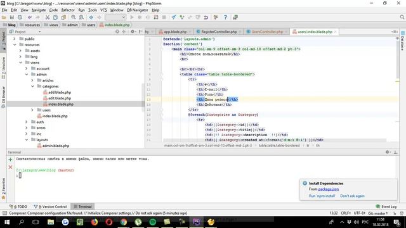Click the Debug icon in toolbar

140,17
